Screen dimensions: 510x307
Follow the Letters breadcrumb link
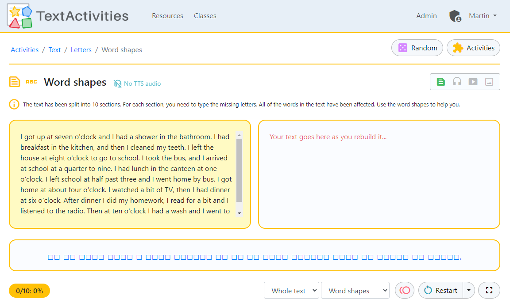pyautogui.click(x=81, y=49)
